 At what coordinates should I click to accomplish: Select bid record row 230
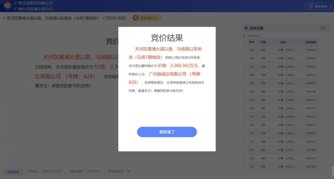[x=283, y=158]
